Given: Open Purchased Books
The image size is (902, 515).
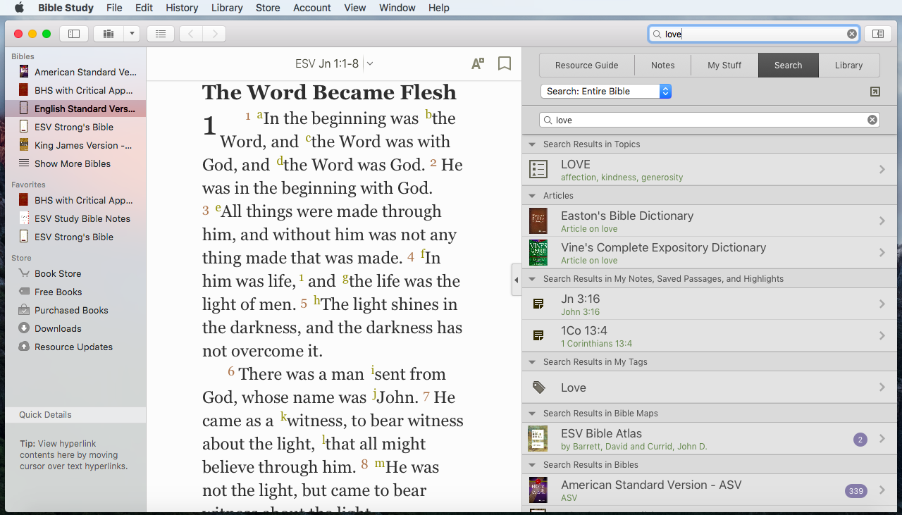Looking at the screenshot, I should 75,310.
